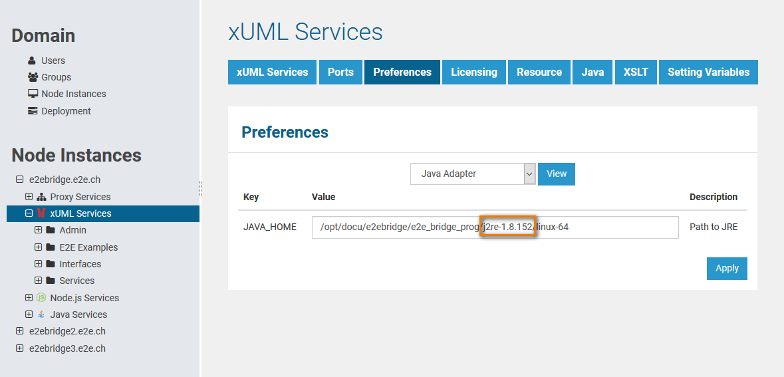Click the Admin folder icon

pos(51,230)
